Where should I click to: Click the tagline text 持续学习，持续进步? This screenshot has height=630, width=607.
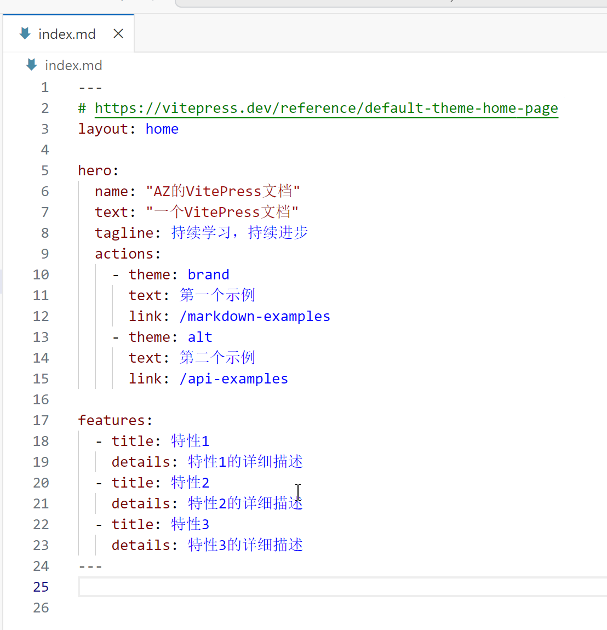click(239, 233)
